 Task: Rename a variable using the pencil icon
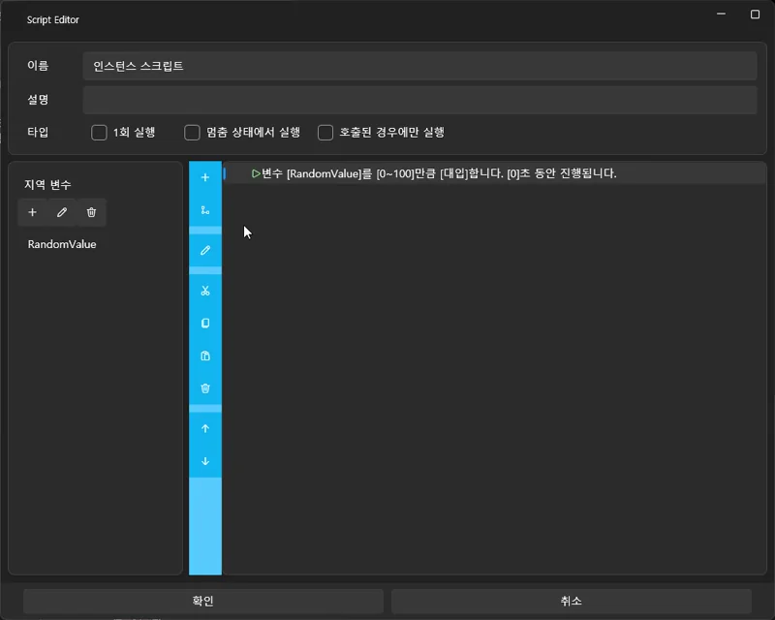[61, 212]
